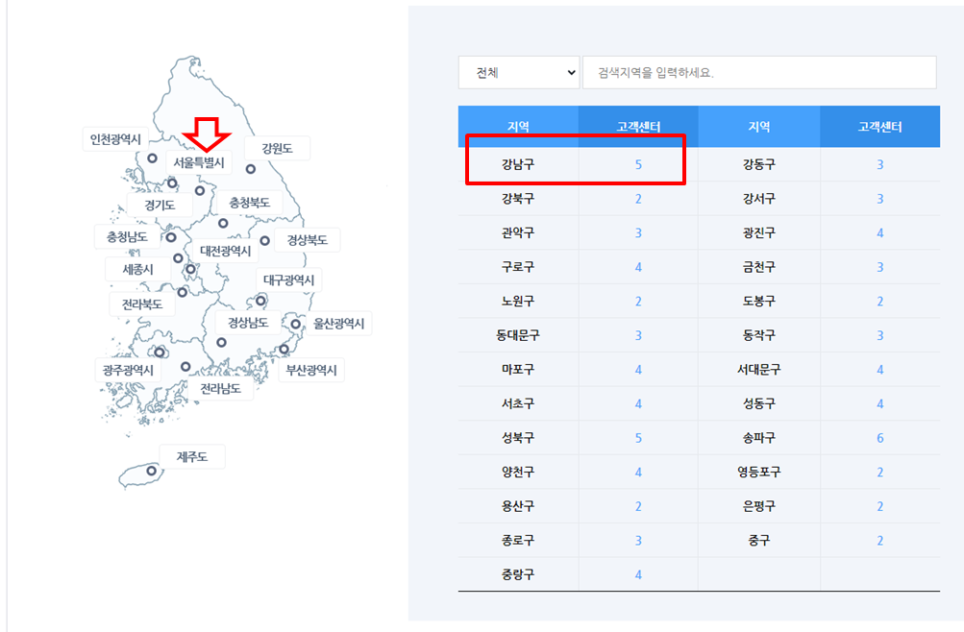The height and width of the screenshot is (632, 964).
Task: Select the 부산광역시 marker on the map
Action: click(283, 350)
